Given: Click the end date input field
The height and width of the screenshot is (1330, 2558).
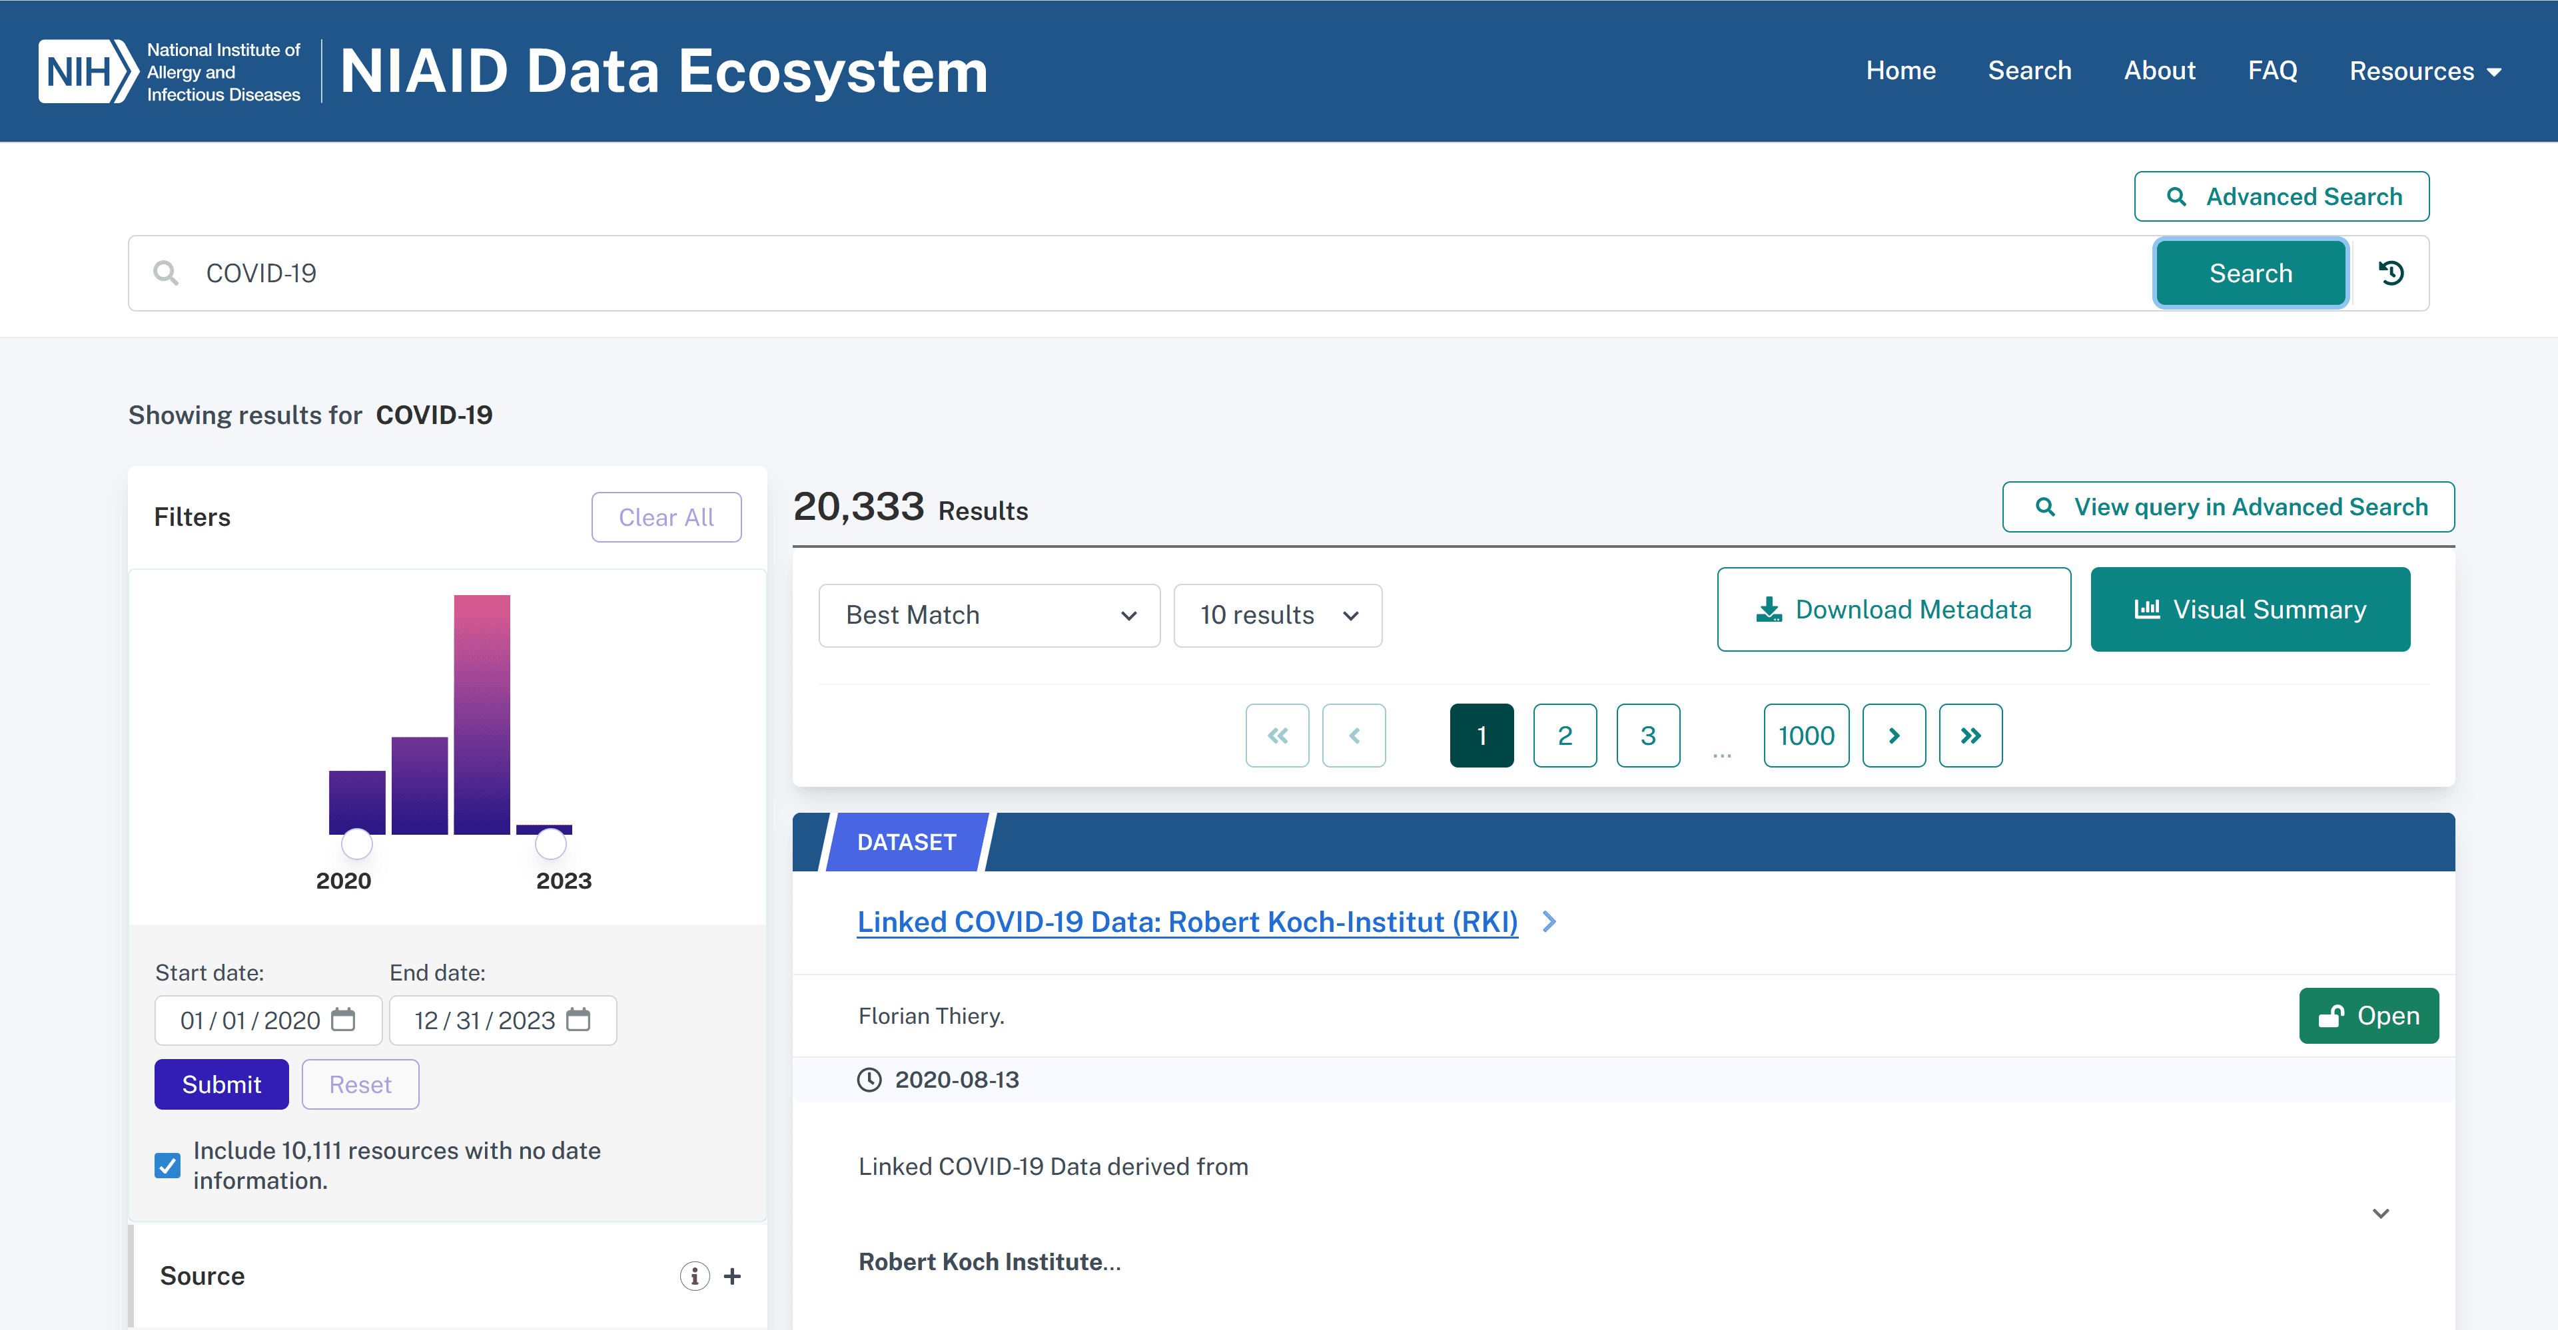Looking at the screenshot, I should pos(502,1019).
